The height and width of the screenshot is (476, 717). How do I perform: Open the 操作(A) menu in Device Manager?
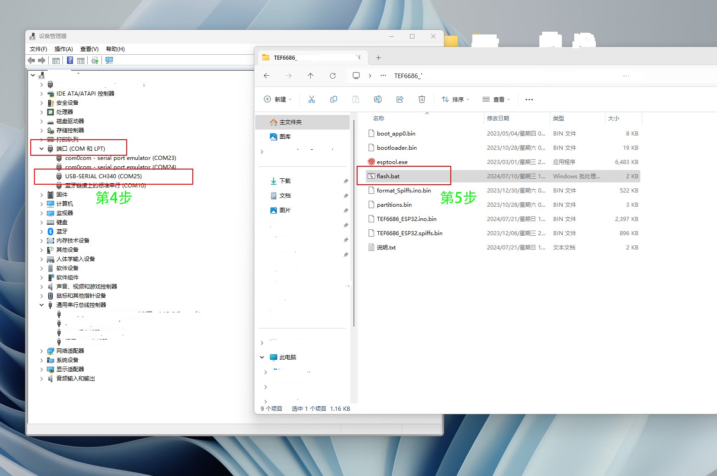pos(63,49)
